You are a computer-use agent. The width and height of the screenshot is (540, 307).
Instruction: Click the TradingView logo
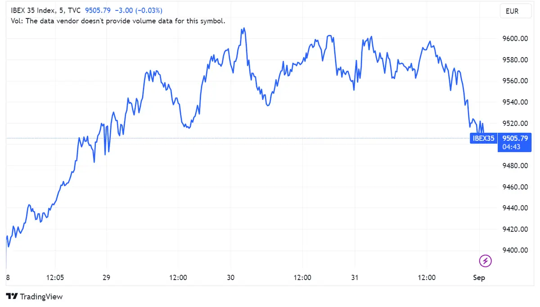pyautogui.click(x=34, y=297)
